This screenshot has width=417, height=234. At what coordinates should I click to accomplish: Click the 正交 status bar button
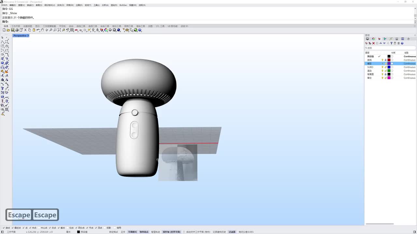click(x=123, y=232)
